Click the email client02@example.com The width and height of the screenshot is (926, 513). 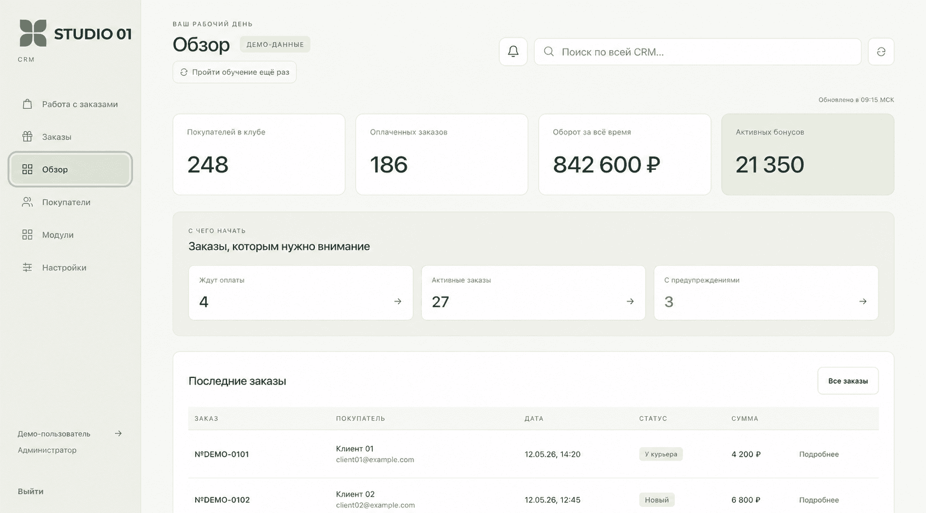click(375, 505)
